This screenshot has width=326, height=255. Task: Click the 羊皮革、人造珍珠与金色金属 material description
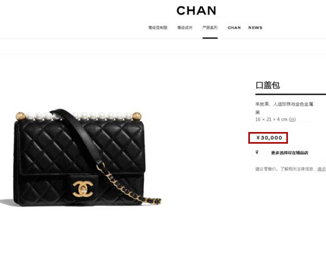(284, 104)
